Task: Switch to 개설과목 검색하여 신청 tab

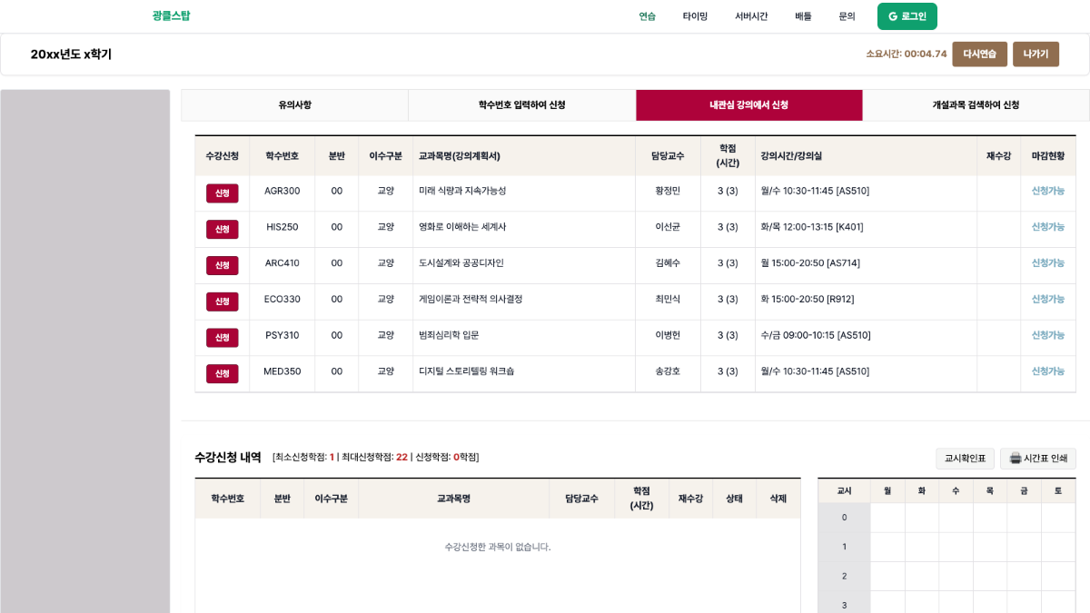Action: coord(976,105)
